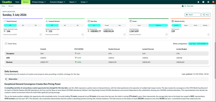Click the Rate Shop icon
216x102 pixels.
(x=89, y=21)
